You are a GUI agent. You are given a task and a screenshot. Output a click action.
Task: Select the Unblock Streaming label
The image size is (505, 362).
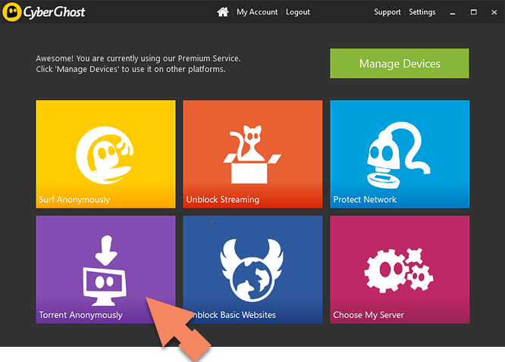pyautogui.click(x=222, y=199)
